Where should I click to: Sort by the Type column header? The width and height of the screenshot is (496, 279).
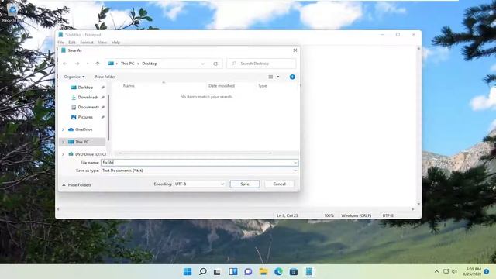[263, 86]
